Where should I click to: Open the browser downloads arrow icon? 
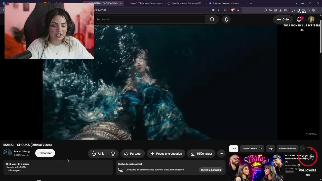pos(280,10)
